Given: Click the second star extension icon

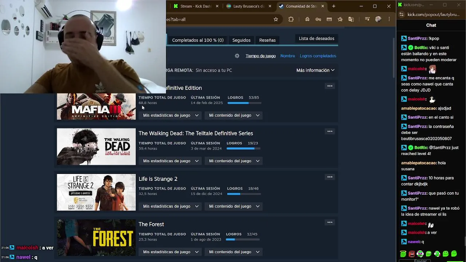Looking at the screenshot, I should pyautogui.click(x=340, y=19).
